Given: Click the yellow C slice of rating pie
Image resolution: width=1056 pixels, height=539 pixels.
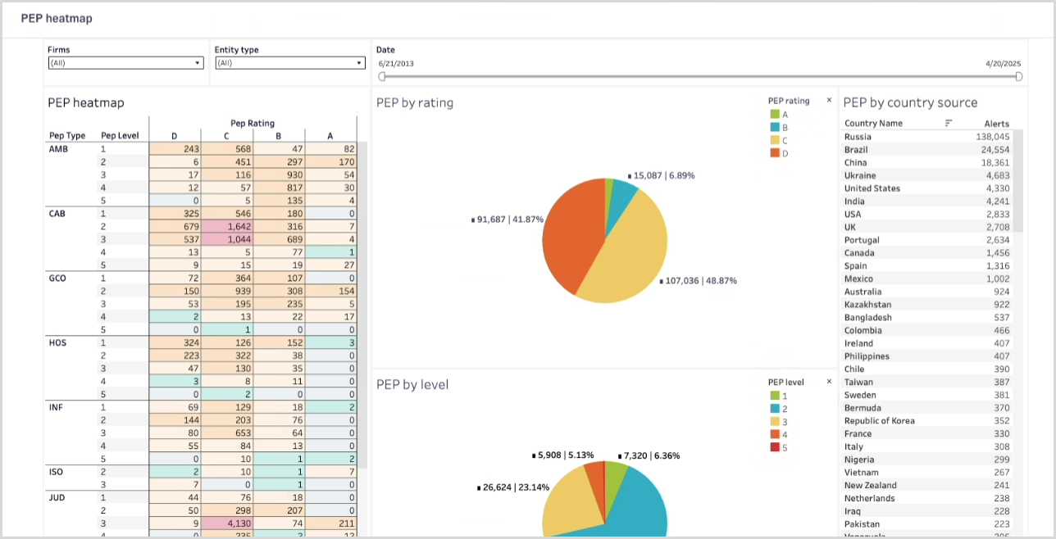Looking at the screenshot, I should (631, 262).
